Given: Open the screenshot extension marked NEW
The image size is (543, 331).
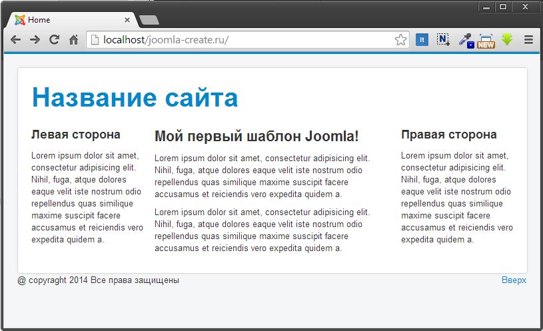Looking at the screenshot, I should pos(486,41).
